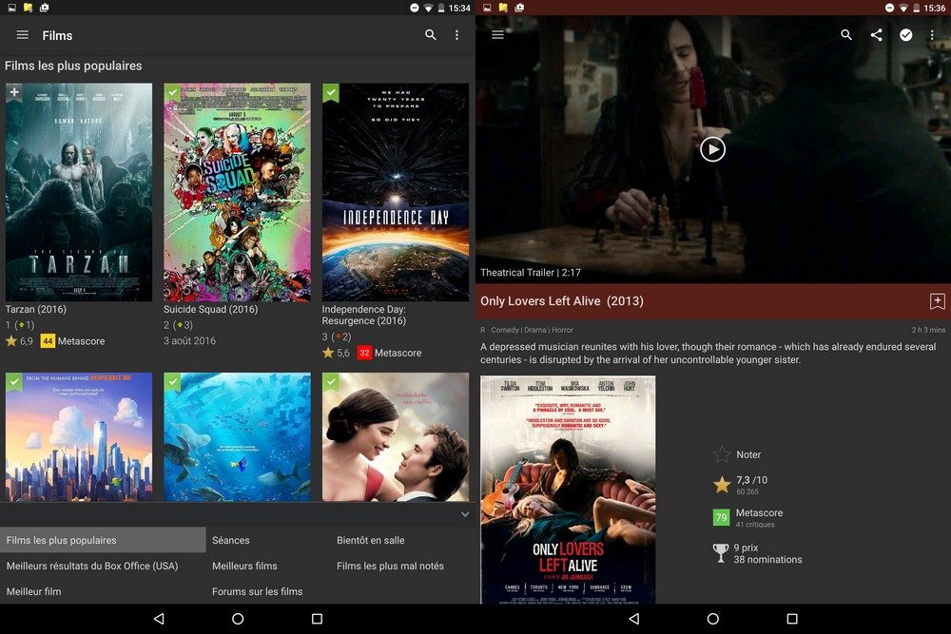Tap the left Android Back button
Image resolution: width=951 pixels, height=634 pixels.
click(159, 619)
